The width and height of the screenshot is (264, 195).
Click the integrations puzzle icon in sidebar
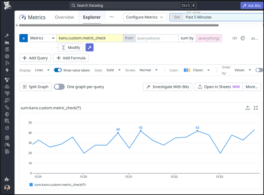point(7,179)
